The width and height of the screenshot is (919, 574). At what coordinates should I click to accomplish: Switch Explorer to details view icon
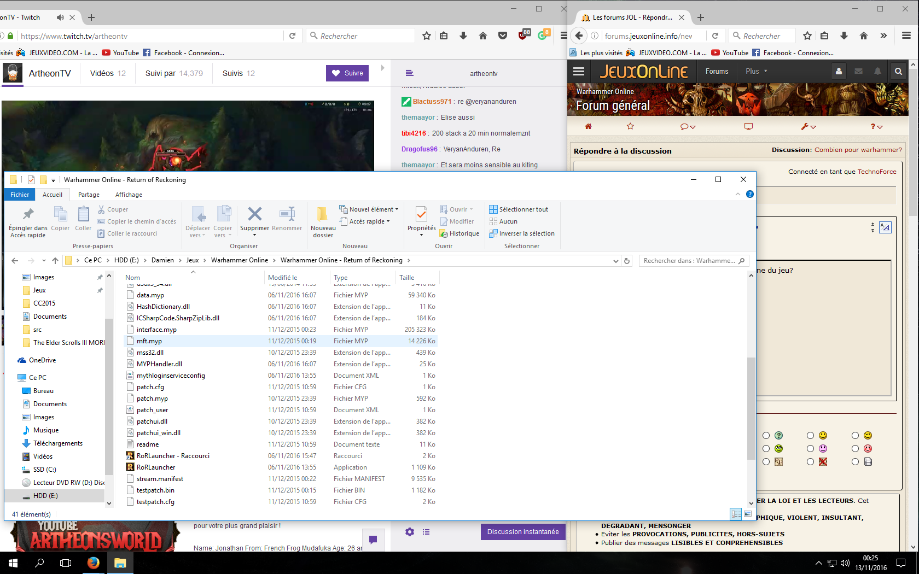point(736,514)
